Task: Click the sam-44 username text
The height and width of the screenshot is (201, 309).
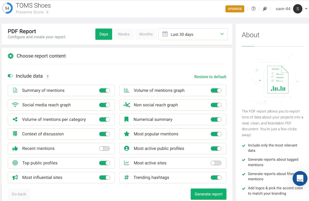Action: tap(283, 9)
